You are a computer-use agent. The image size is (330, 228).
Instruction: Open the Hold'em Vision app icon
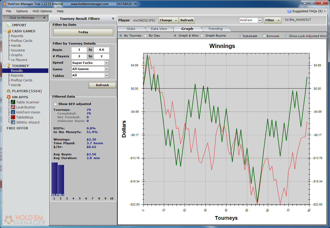[x=13, y=112]
